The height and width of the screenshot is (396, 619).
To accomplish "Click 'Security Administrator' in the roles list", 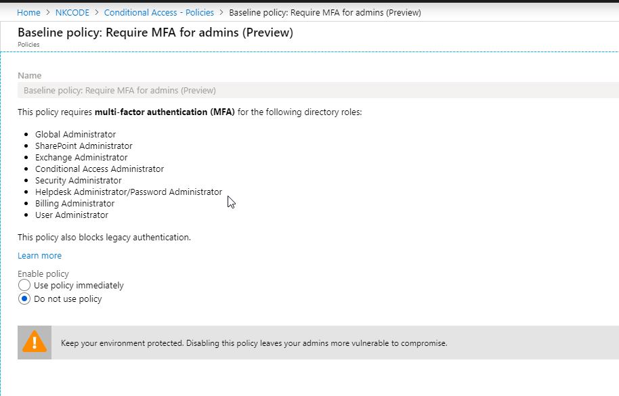I will [79, 181].
